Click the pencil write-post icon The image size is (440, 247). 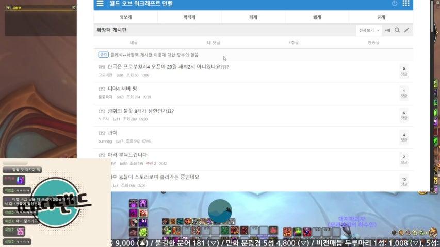(x=406, y=30)
